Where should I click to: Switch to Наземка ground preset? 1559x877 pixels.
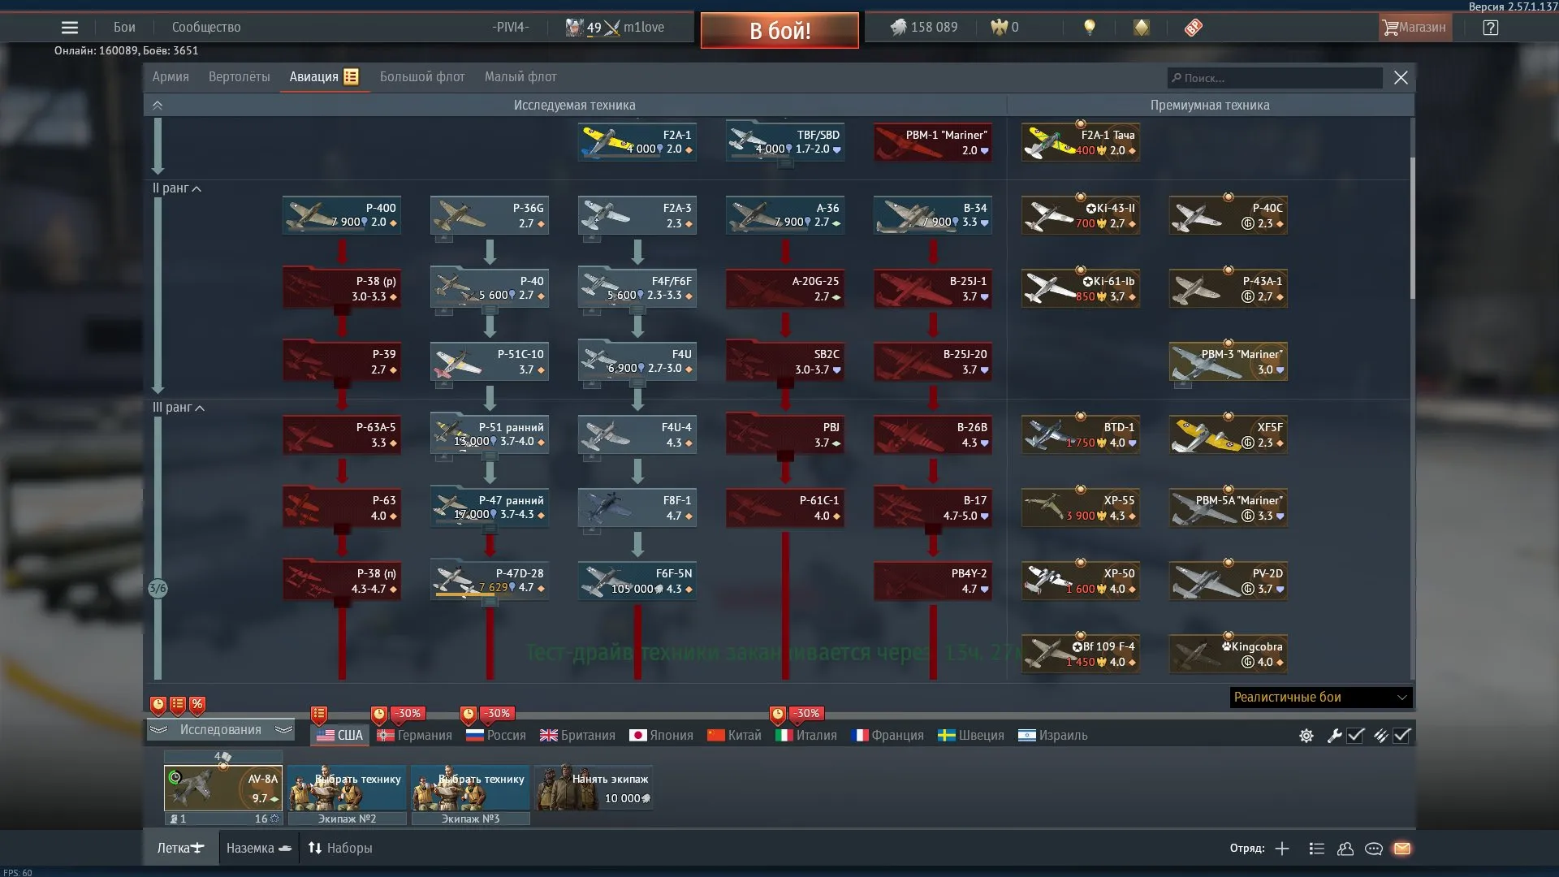point(259,849)
